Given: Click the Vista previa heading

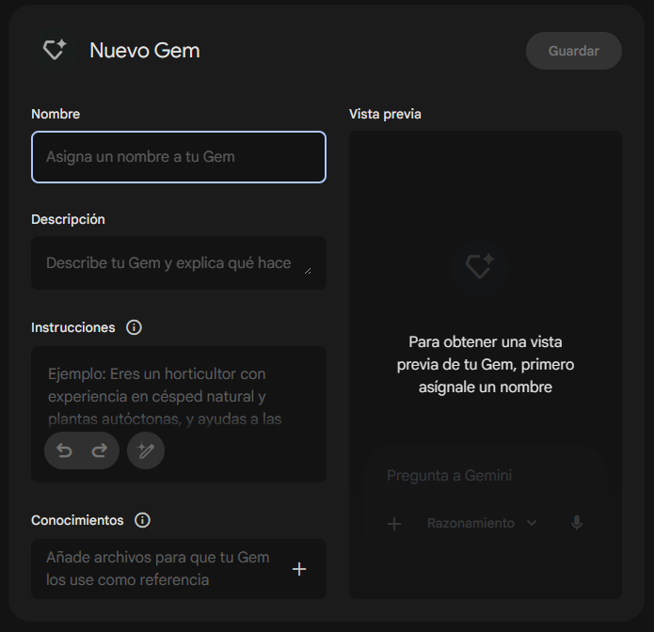Looking at the screenshot, I should click(385, 114).
